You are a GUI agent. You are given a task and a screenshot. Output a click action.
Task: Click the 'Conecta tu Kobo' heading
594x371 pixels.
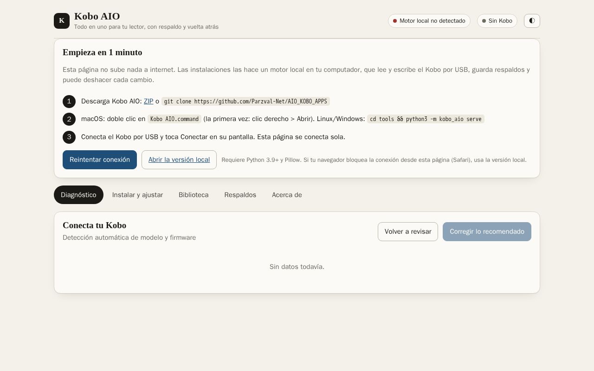pyautogui.click(x=94, y=225)
